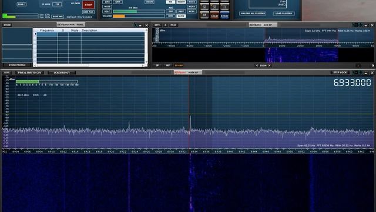The width and height of the screenshot is (376, 212).
Task: Click memory list scroll down arrow
Action: point(146,62)
